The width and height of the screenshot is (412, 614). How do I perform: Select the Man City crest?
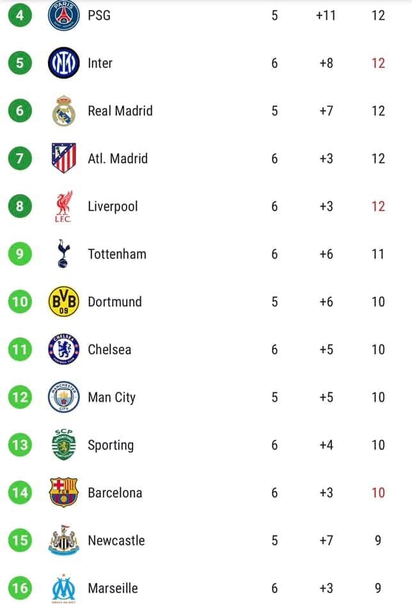click(x=64, y=397)
